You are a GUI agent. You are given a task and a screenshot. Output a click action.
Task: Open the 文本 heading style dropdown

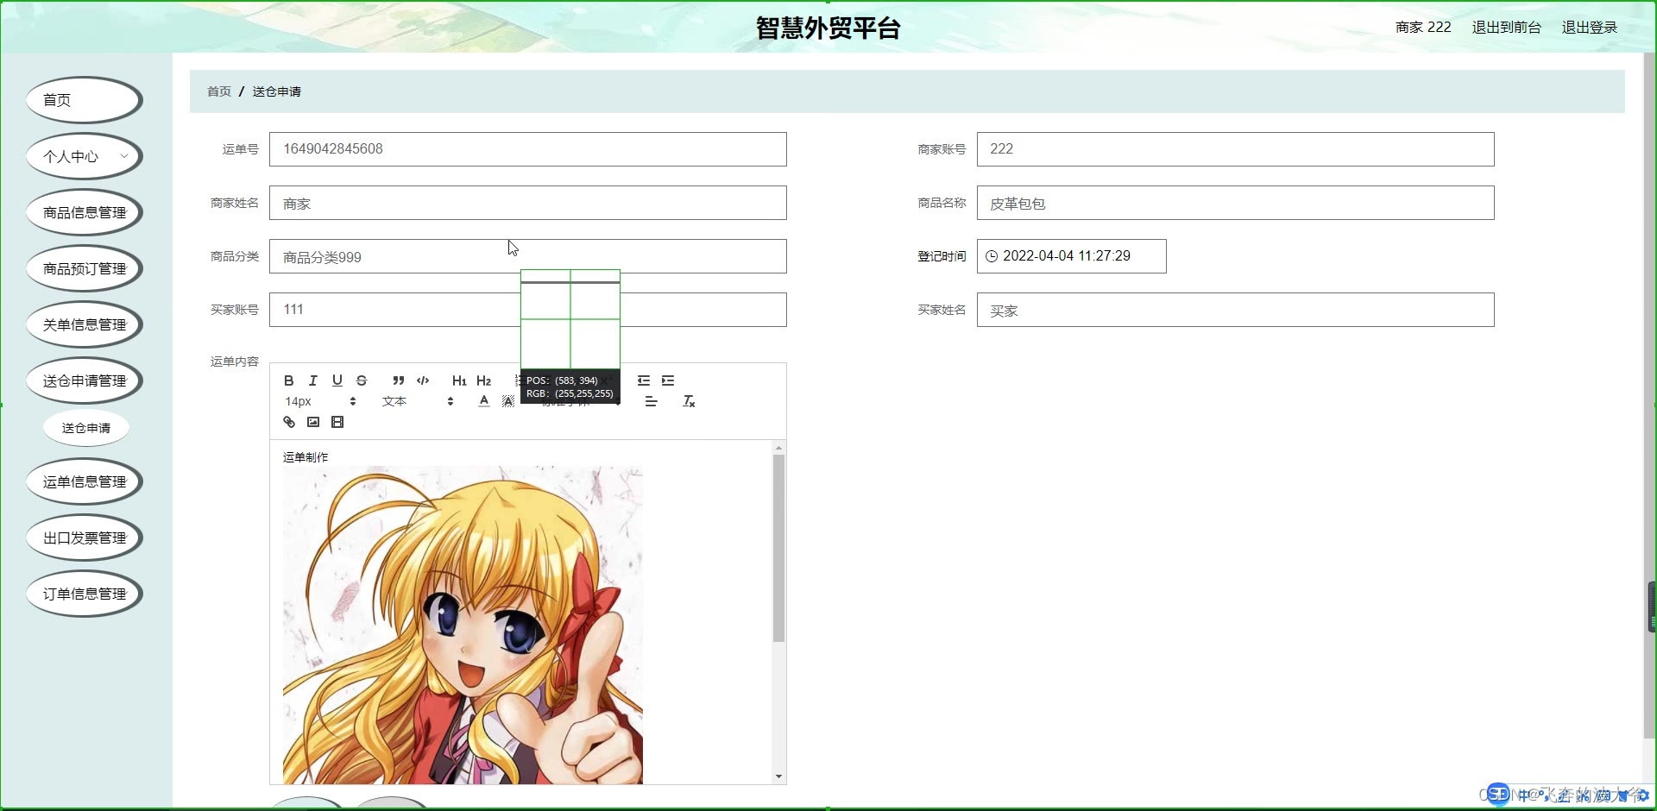coord(418,401)
